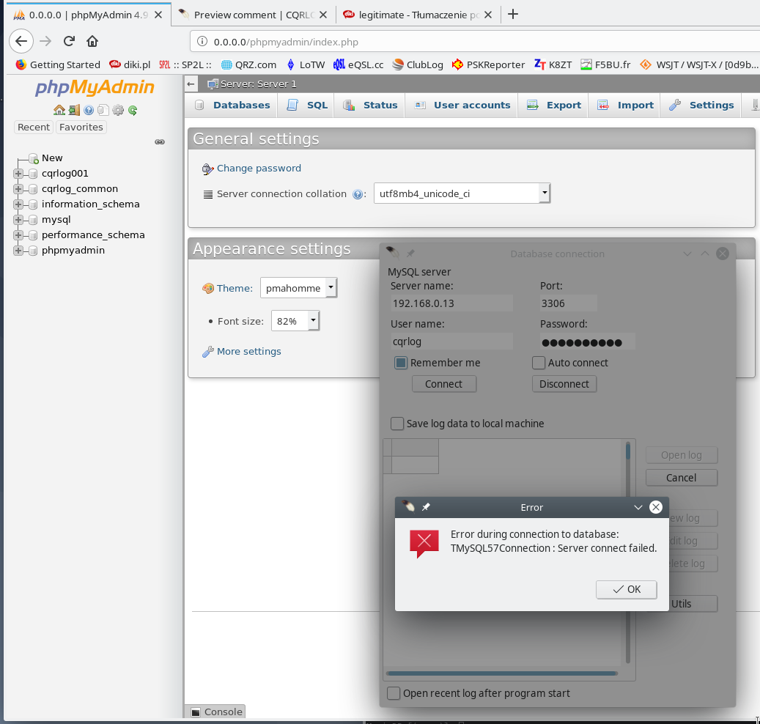The height and width of the screenshot is (724, 760).
Task: Expand the cqrlog001 database node
Action: [18, 174]
